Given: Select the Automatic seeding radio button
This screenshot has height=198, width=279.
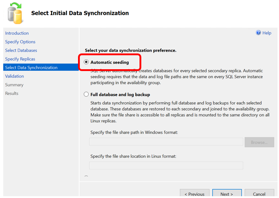Looking at the screenshot, I should (x=86, y=62).
